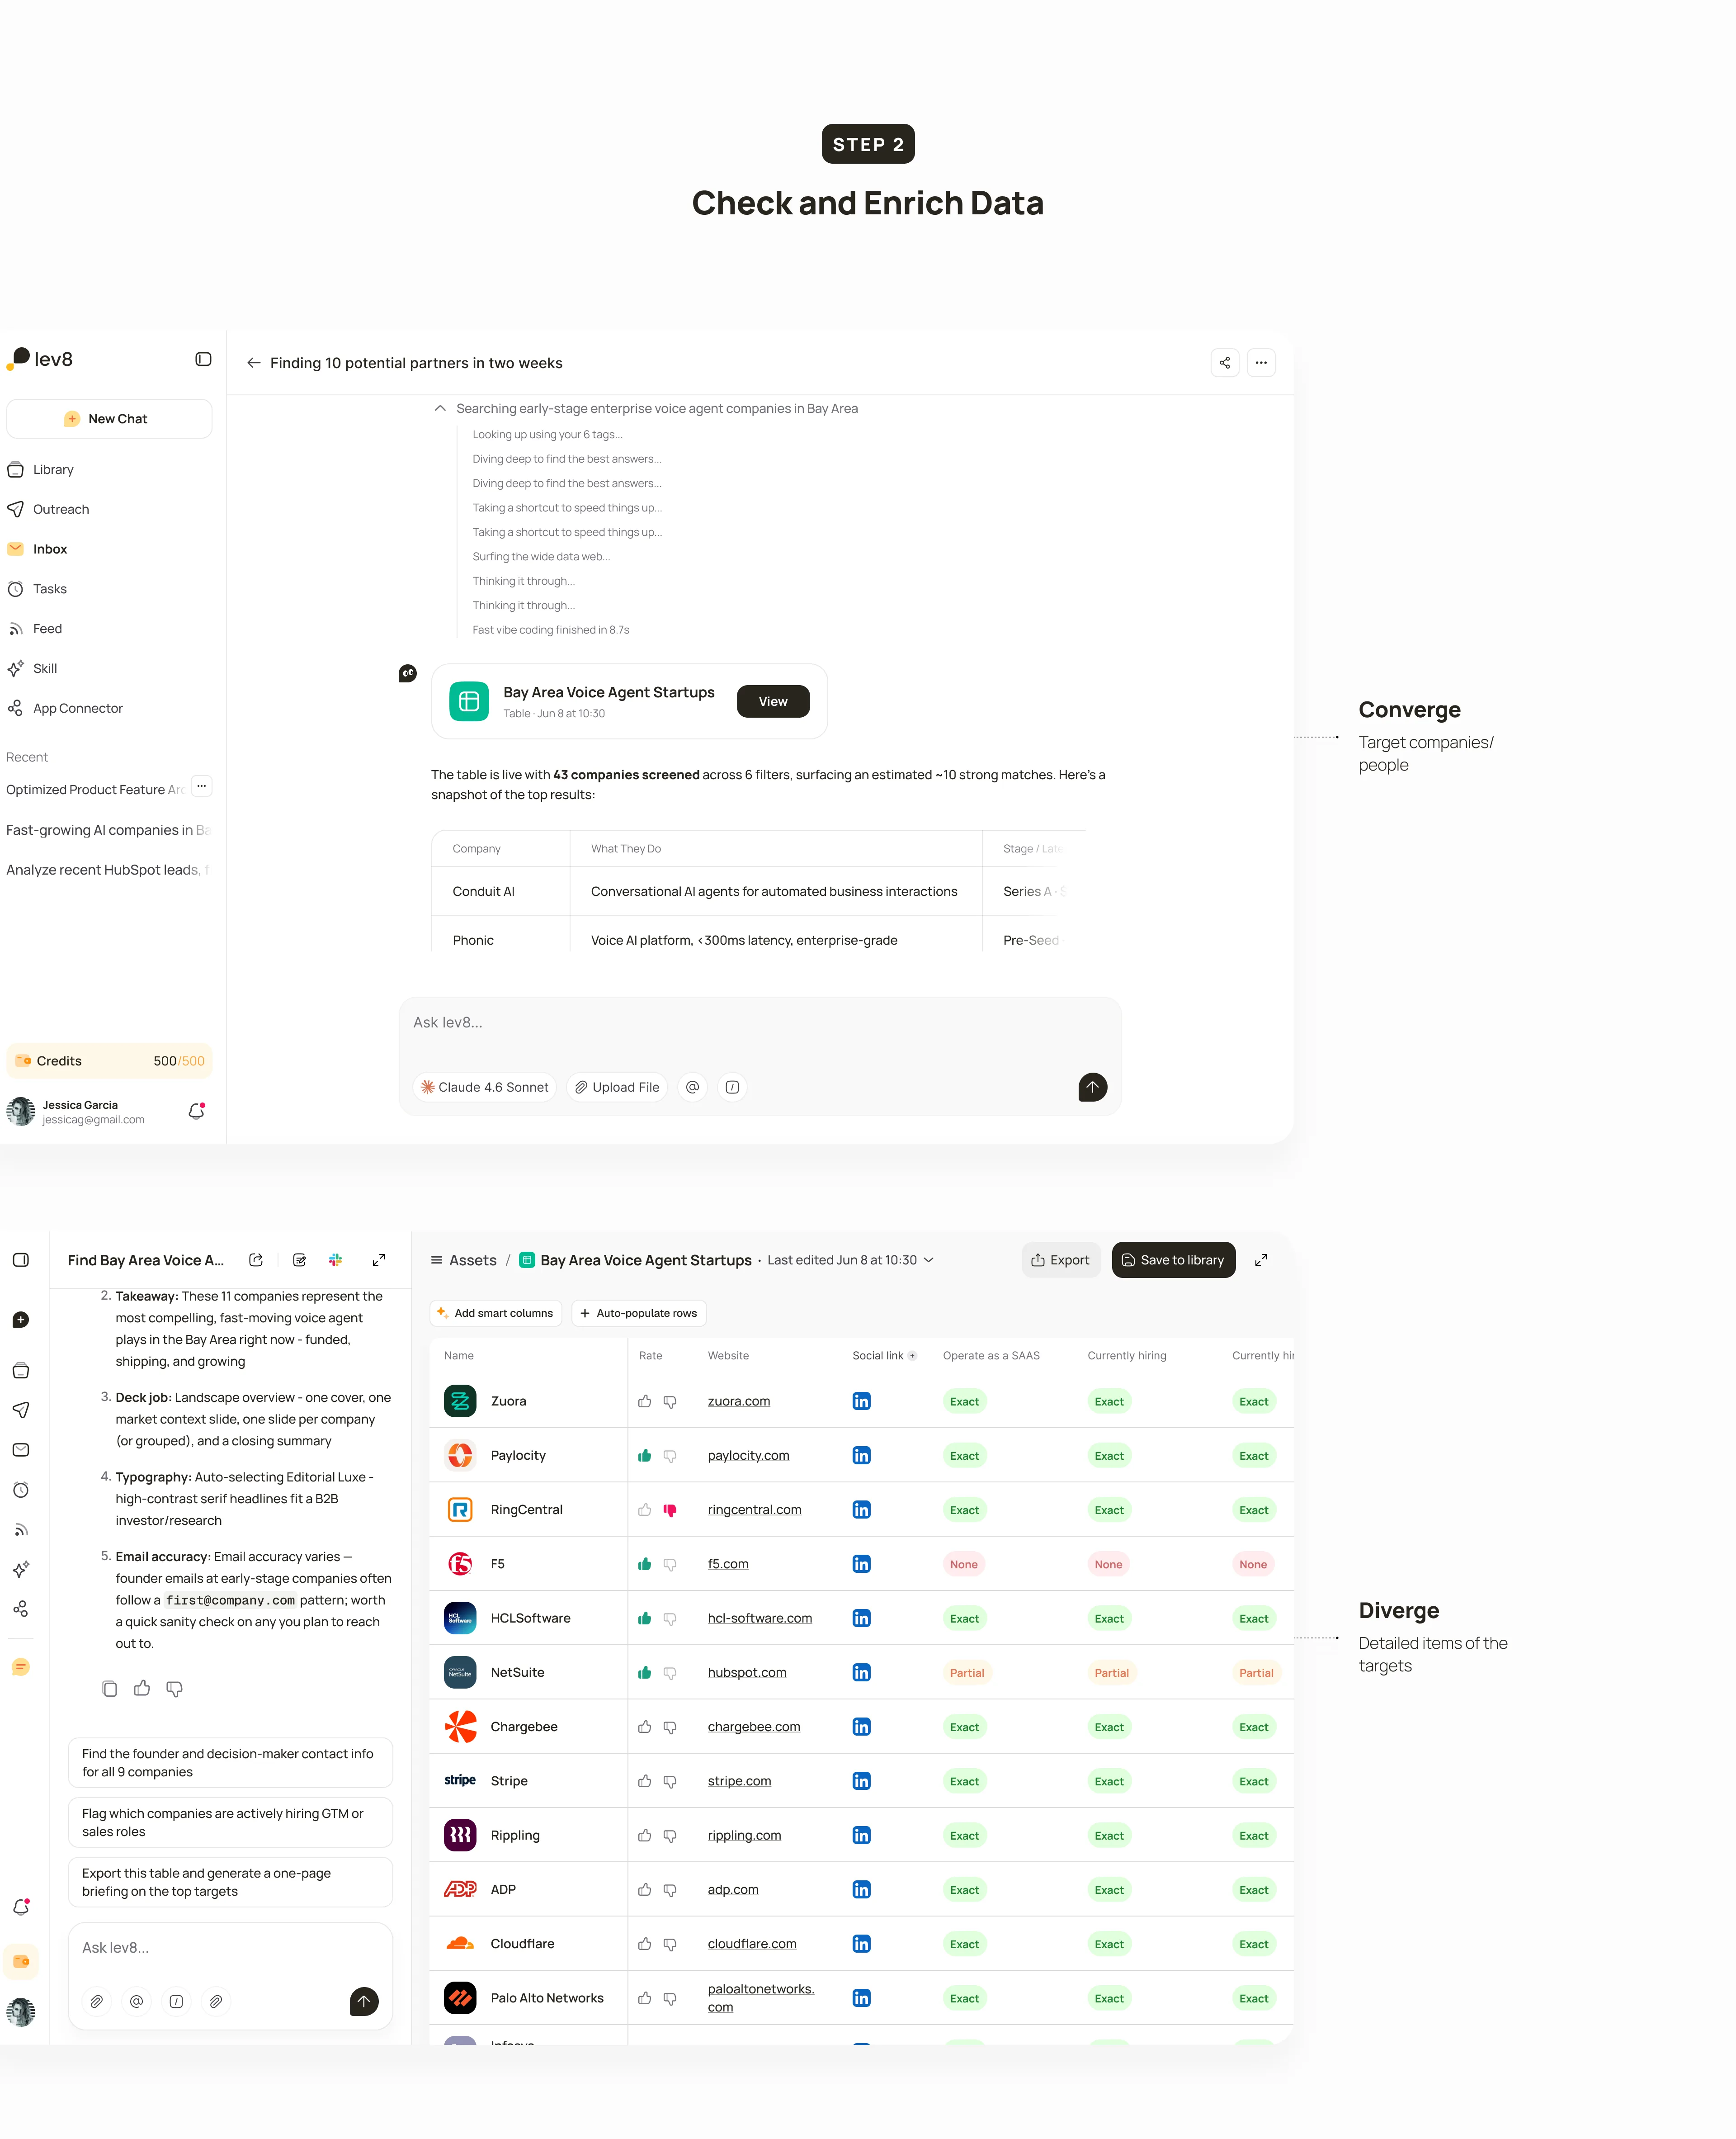Click the edit note icon in lower chat header
The image size is (1736, 2139).
pos(299,1259)
